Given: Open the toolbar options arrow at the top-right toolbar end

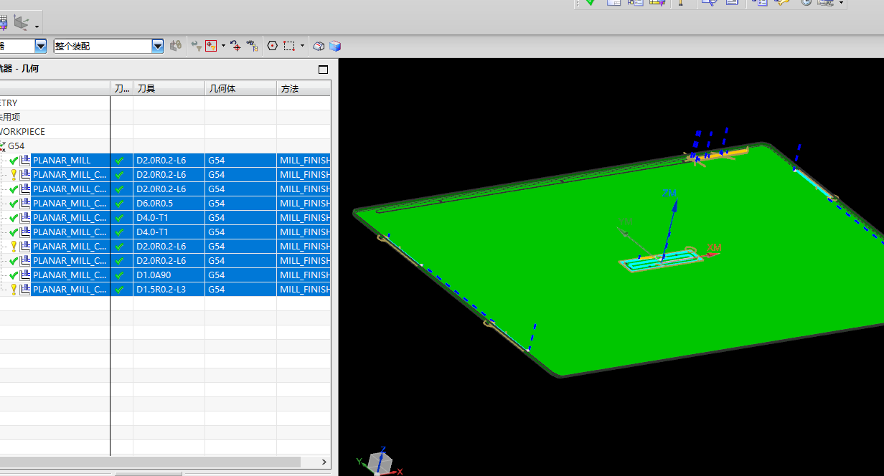Looking at the screenshot, I should [x=842, y=4].
